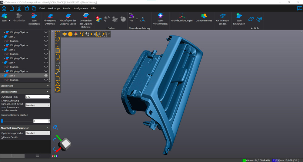Open the Optimierungsmodus dropdown
Screen dimensions: 303x162
coord(38,133)
